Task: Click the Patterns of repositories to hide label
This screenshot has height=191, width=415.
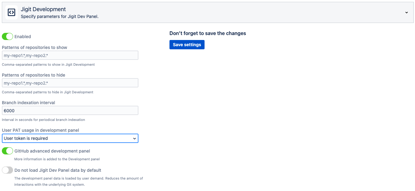Action: [x=34, y=75]
